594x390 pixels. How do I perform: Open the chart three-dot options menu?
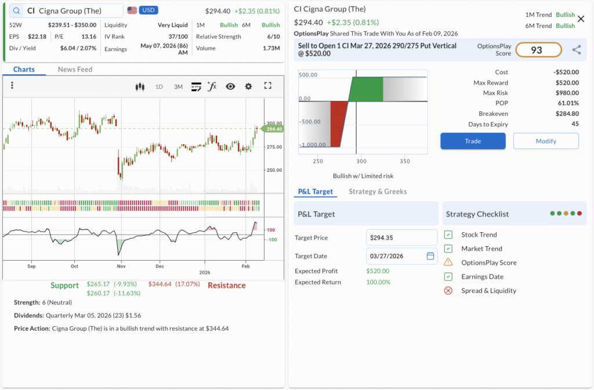[x=12, y=86]
